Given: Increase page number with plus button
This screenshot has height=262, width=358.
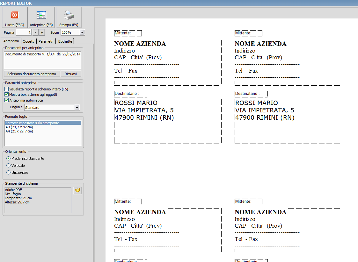Looking at the screenshot, I should 42,32.
